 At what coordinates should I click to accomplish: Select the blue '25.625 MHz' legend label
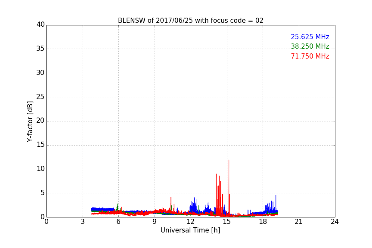tap(310, 37)
